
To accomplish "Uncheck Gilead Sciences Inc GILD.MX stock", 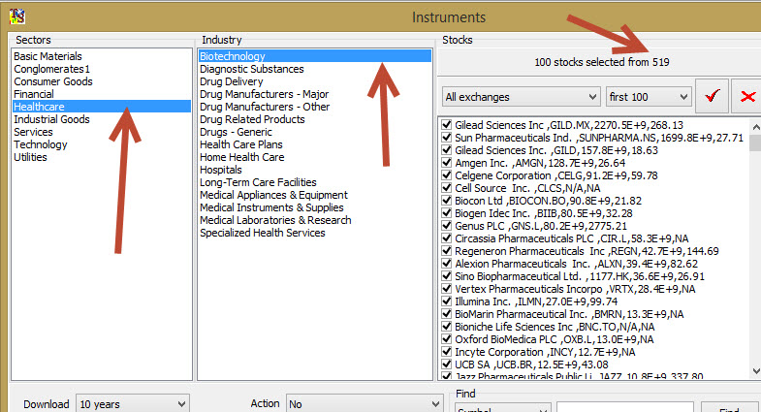I will pos(447,125).
